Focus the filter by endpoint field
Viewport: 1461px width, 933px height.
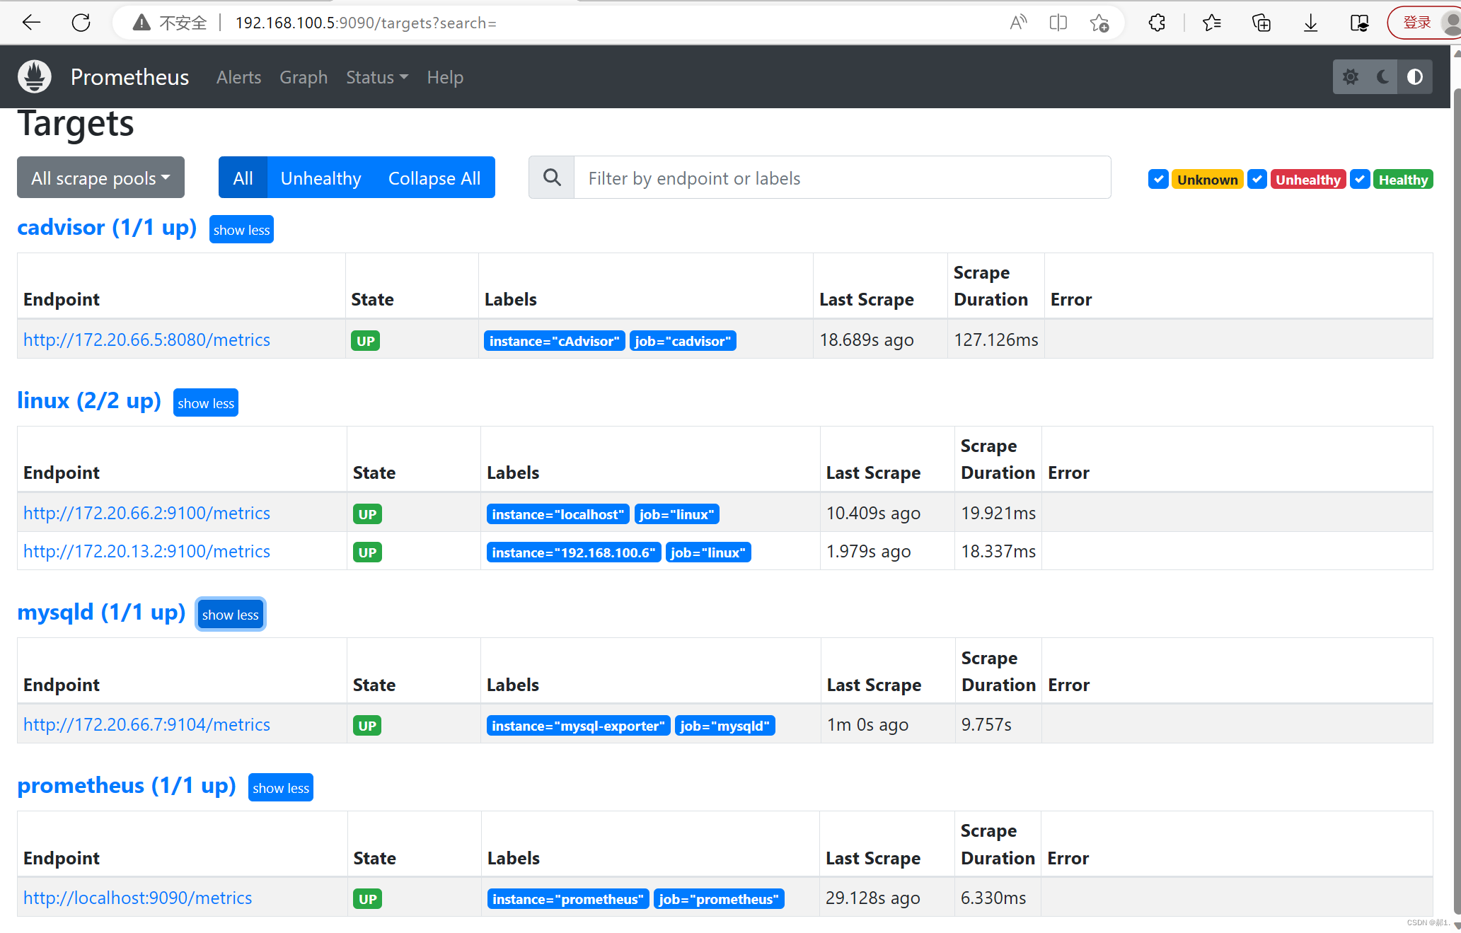(x=841, y=178)
